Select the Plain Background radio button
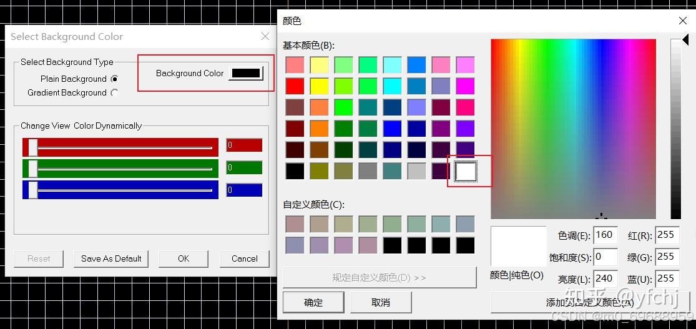 (114, 79)
